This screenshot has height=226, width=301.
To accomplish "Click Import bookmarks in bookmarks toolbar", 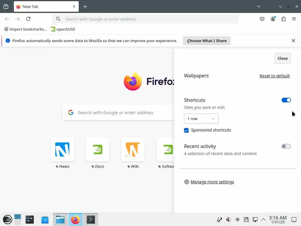I will (25, 29).
